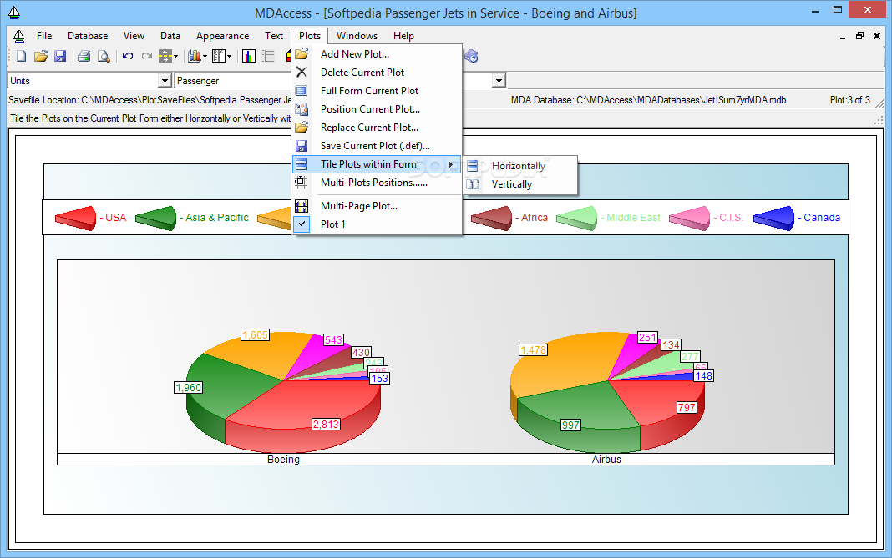Click the axis layout toolbar icon
The image size is (892, 558).
(x=219, y=56)
